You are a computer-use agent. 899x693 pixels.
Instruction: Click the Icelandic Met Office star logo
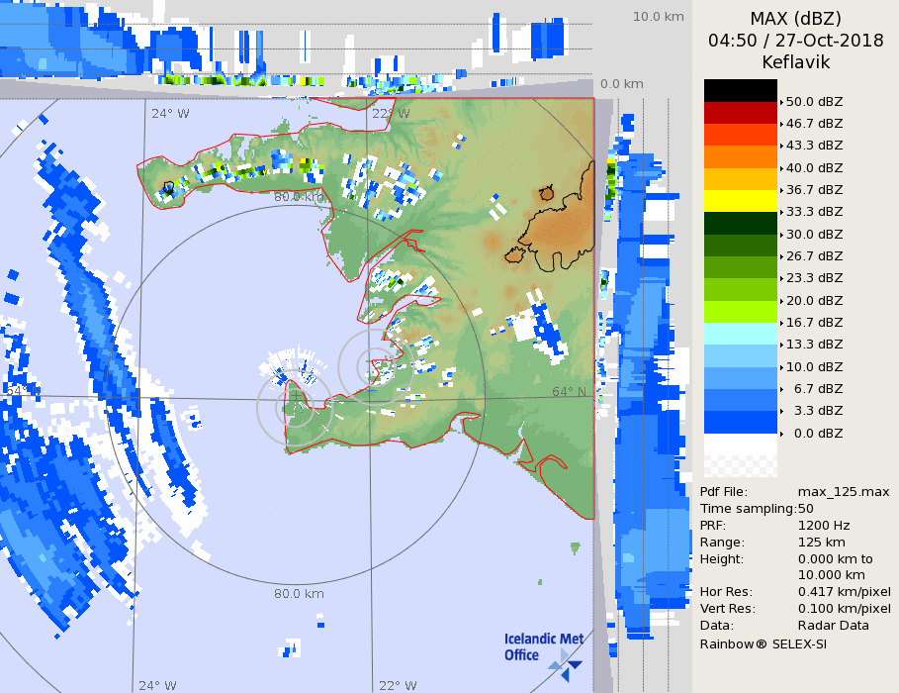coord(565,661)
